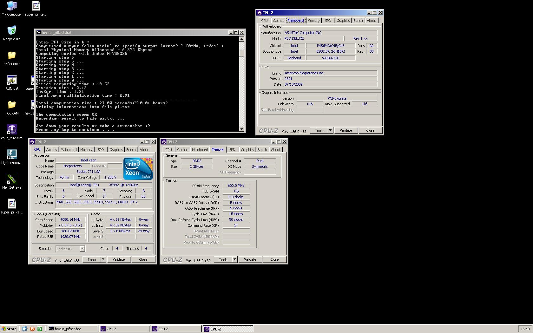Click the console scrollbar down arrow

point(242,129)
